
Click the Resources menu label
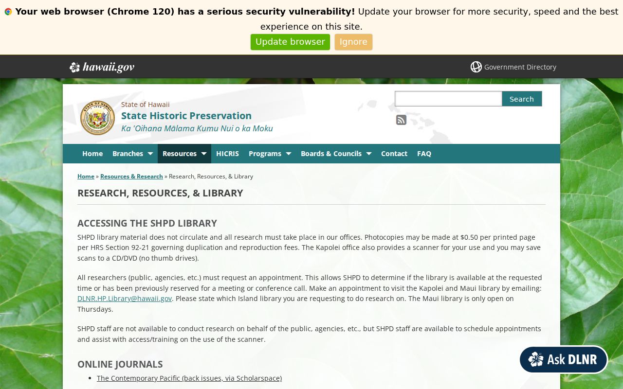pos(180,154)
